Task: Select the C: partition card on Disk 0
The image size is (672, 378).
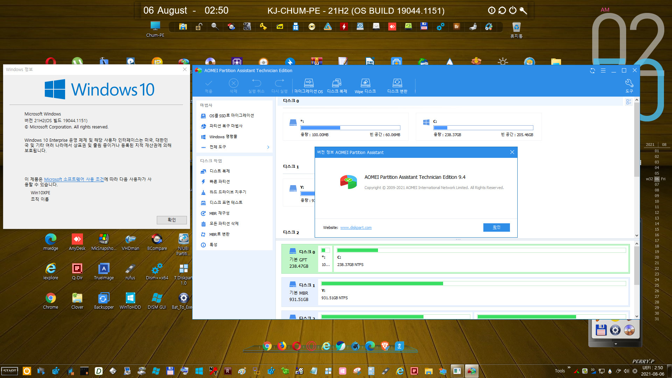Action: coord(478,127)
